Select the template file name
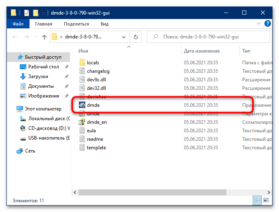The height and width of the screenshot is (212, 279). [97, 148]
